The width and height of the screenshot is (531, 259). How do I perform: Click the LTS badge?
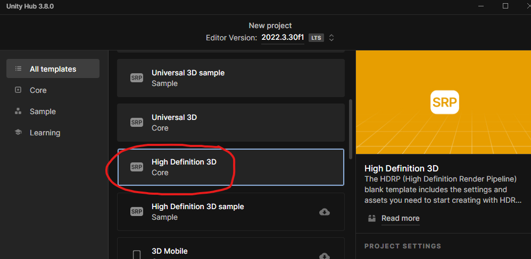[316, 38]
